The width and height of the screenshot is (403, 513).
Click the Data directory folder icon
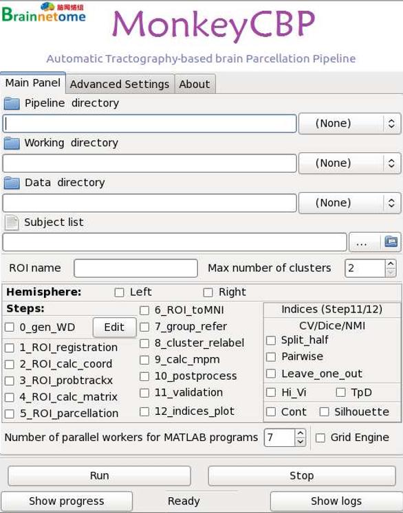click(x=12, y=183)
